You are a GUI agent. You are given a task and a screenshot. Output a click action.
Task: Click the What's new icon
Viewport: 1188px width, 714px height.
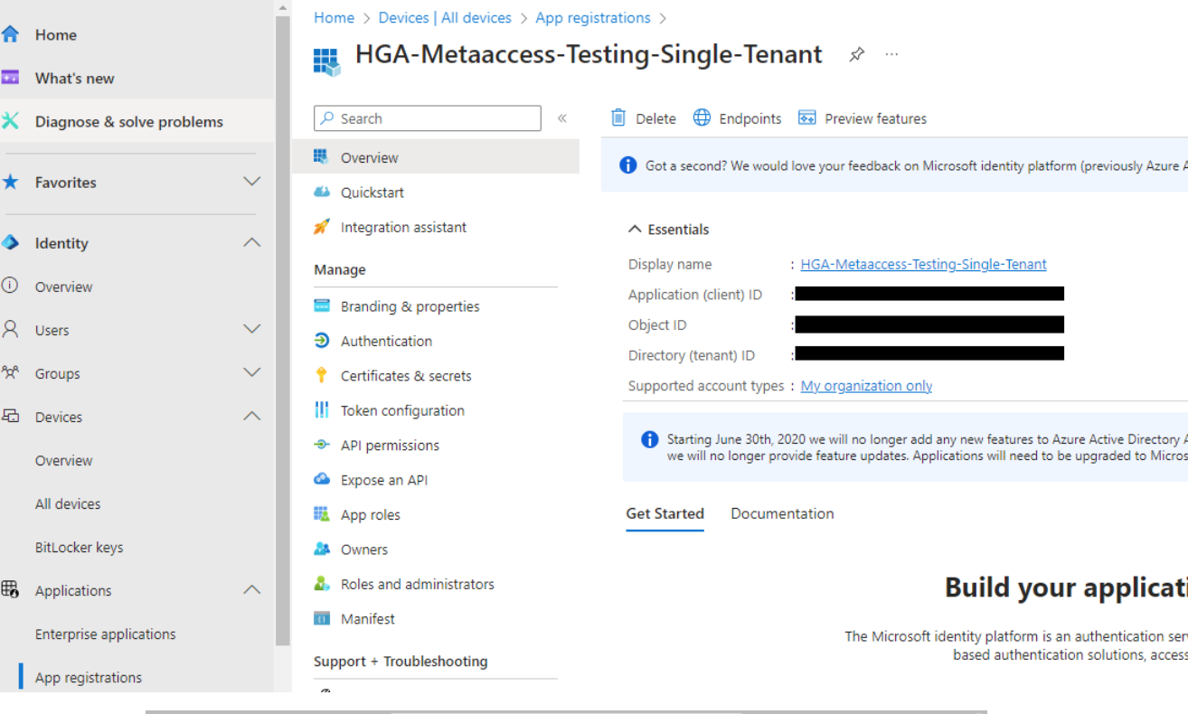(10, 78)
